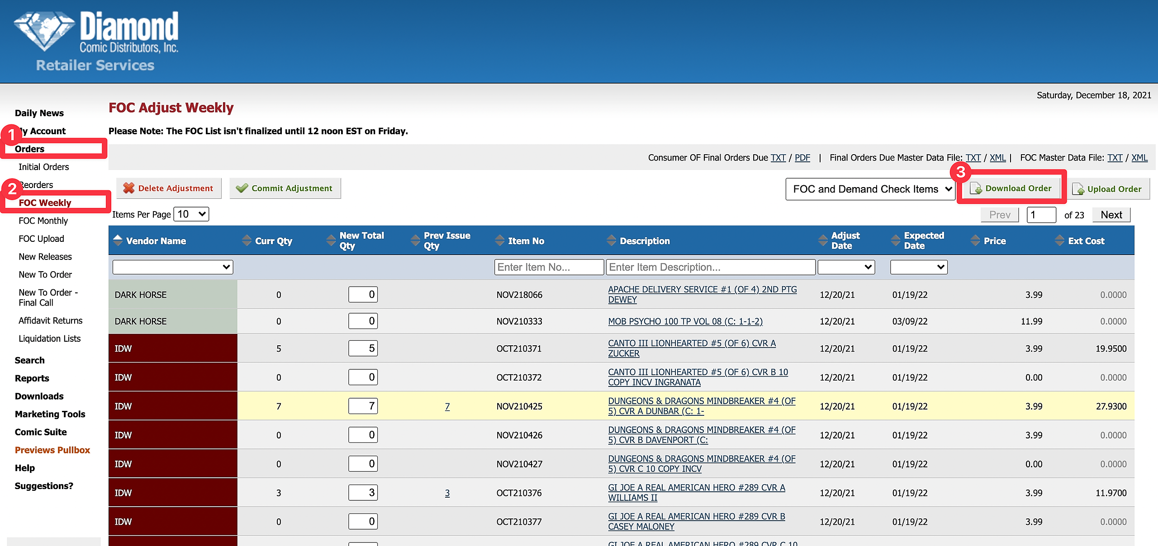Sort by Vendor Name column arrows

point(118,240)
